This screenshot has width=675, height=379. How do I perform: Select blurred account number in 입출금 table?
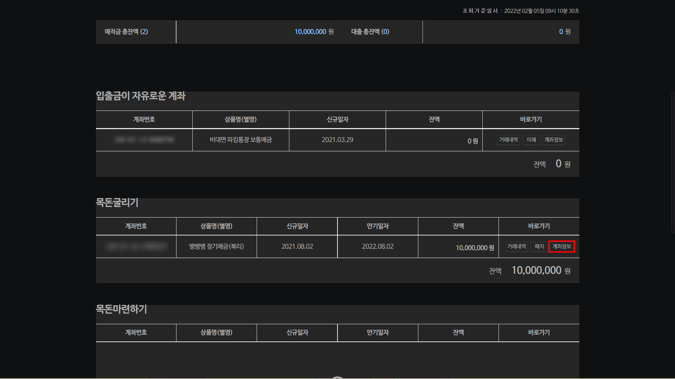pos(144,140)
